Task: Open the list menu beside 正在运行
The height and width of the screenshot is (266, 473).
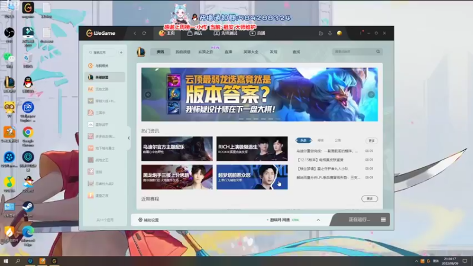Action: [383, 219]
